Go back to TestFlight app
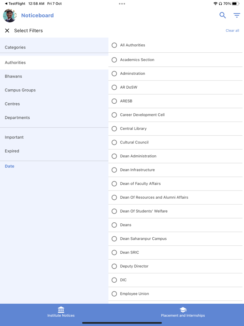Image resolution: width=244 pixels, height=326 pixels. [x=15, y=3]
